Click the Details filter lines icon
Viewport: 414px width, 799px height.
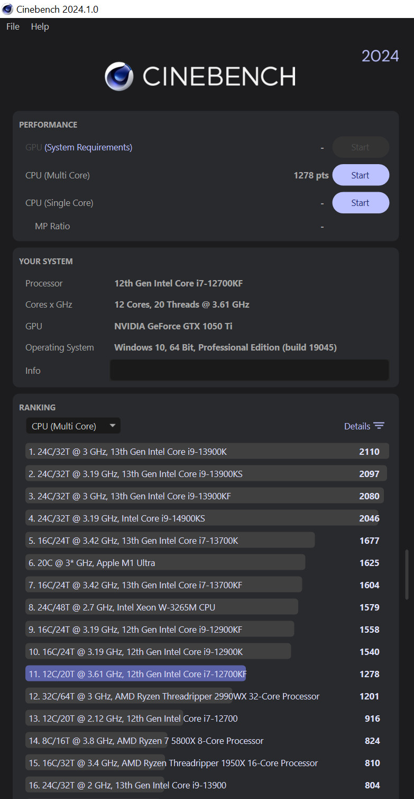[x=379, y=426]
